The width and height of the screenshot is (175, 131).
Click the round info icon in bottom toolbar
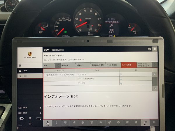tap(118, 123)
